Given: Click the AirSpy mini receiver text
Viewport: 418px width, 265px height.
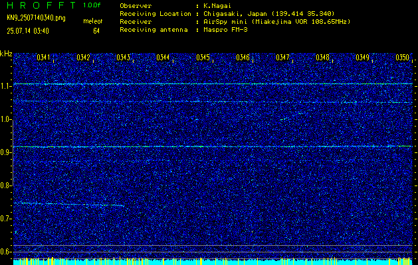Looking at the screenshot, I should coord(276,22).
